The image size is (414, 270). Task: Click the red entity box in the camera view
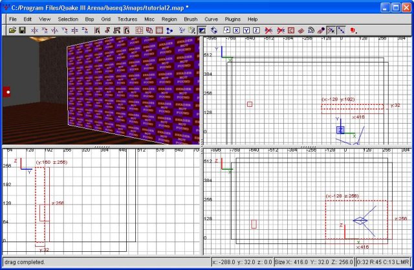click(6, 92)
